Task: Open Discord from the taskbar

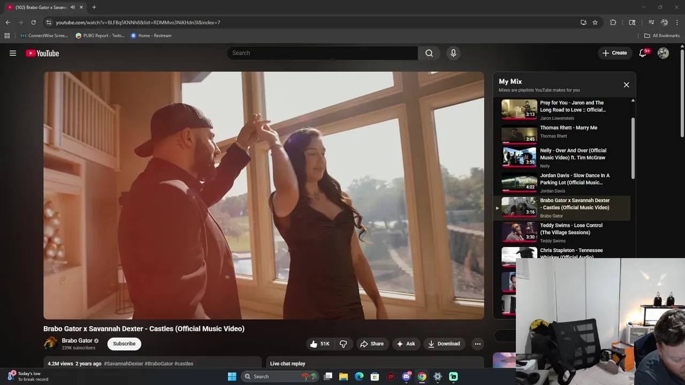Action: pos(407,376)
